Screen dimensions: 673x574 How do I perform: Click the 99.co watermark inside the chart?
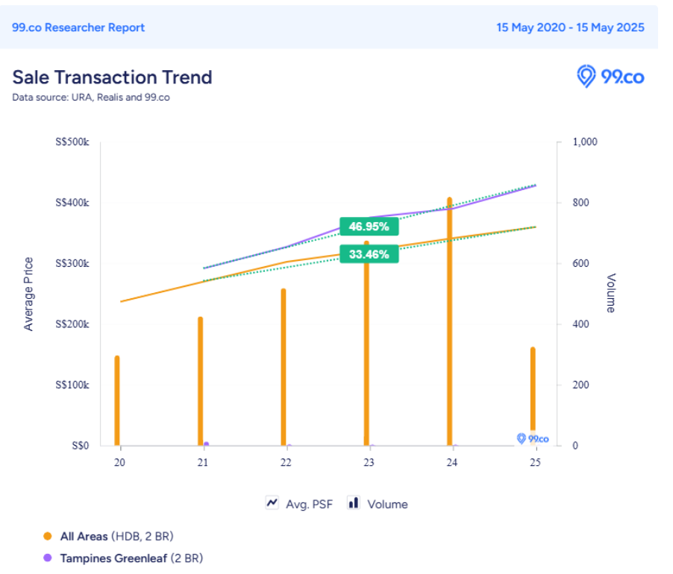click(533, 438)
